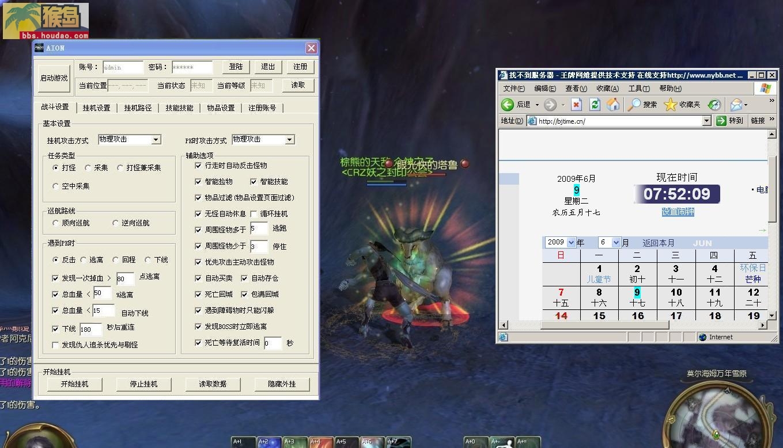The height and width of the screenshot is (448, 783).
Task: Open the 物品设置 tab
Action: pos(221,108)
